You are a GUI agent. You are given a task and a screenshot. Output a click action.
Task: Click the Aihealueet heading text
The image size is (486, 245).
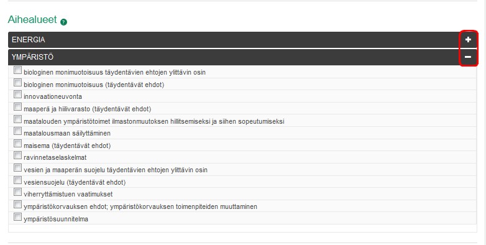32,19
